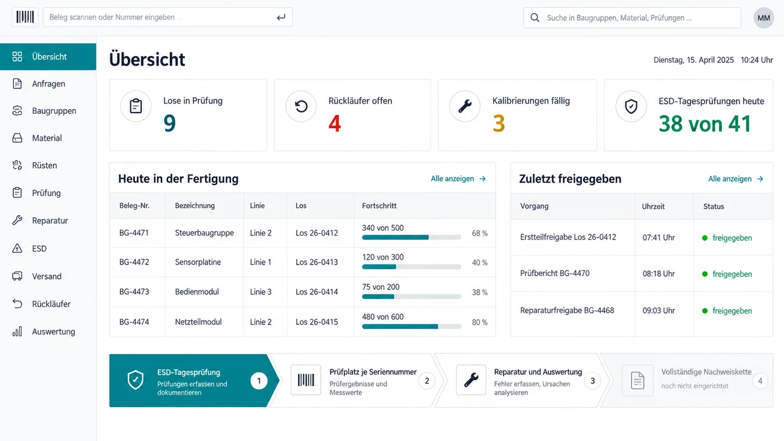784x441 pixels.
Task: Open the ESD-Tagesprüfungen heute card
Action: coord(689,115)
